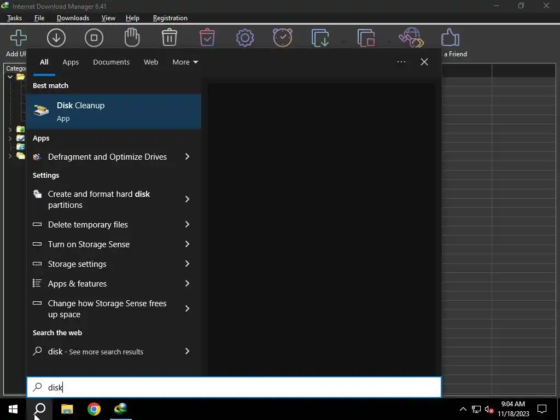Show hidden tray icons chevron
The height and width of the screenshot is (420, 560).
coord(463,409)
